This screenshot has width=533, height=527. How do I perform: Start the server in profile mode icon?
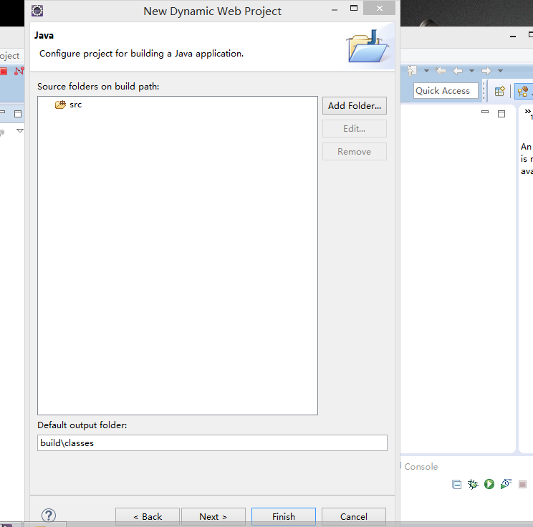point(506,483)
